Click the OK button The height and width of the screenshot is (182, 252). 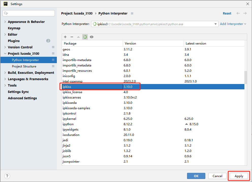pyautogui.click(x=196, y=176)
